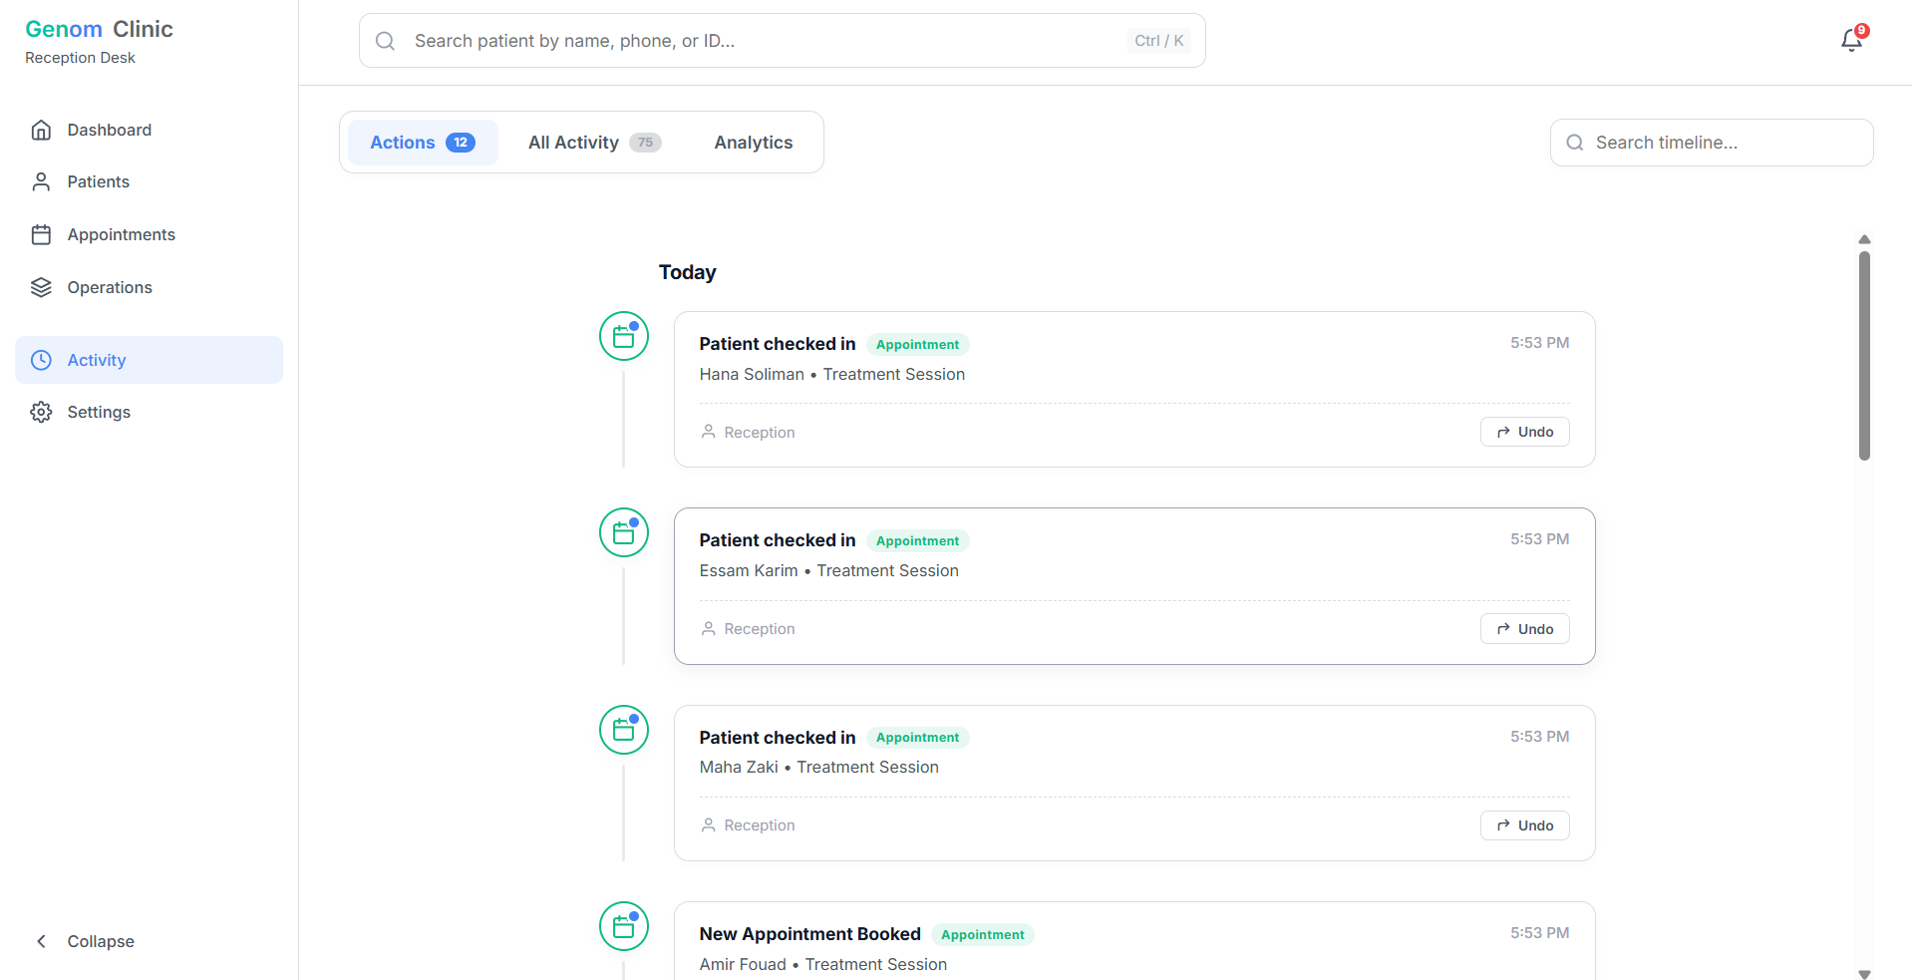Undo Hana Soliman check-in
Viewport: 1912px width, 980px height.
tap(1524, 432)
